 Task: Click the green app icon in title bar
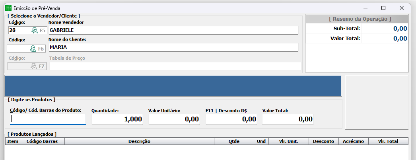[x=8, y=8]
